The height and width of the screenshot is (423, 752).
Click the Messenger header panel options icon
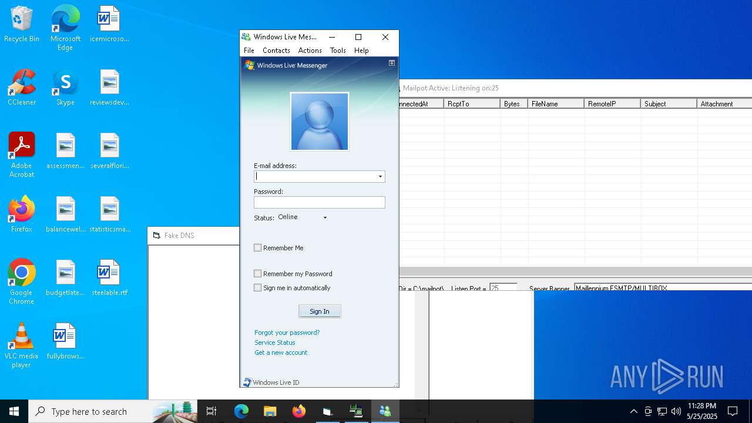click(x=392, y=63)
